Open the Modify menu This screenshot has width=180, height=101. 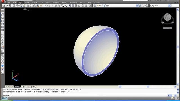[64, 3]
